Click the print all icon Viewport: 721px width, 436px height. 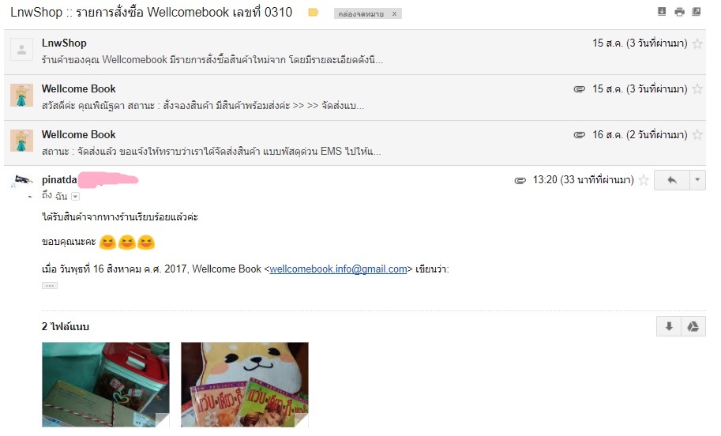pyautogui.click(x=679, y=12)
